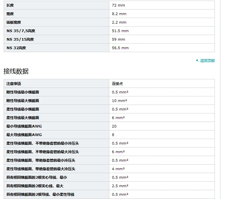Viewport: 232px width, 199px height.
Task: Select the 柔性导线最大横截面 label
Action: pyautogui.click(x=23, y=118)
